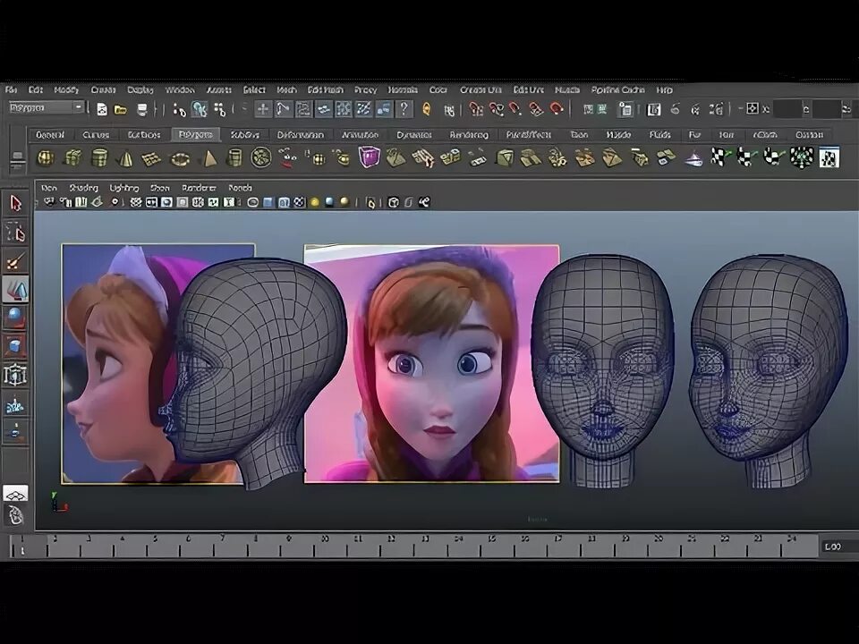Switch to the Rendering shelf tab
Screen dimensions: 859x644
click(469, 135)
